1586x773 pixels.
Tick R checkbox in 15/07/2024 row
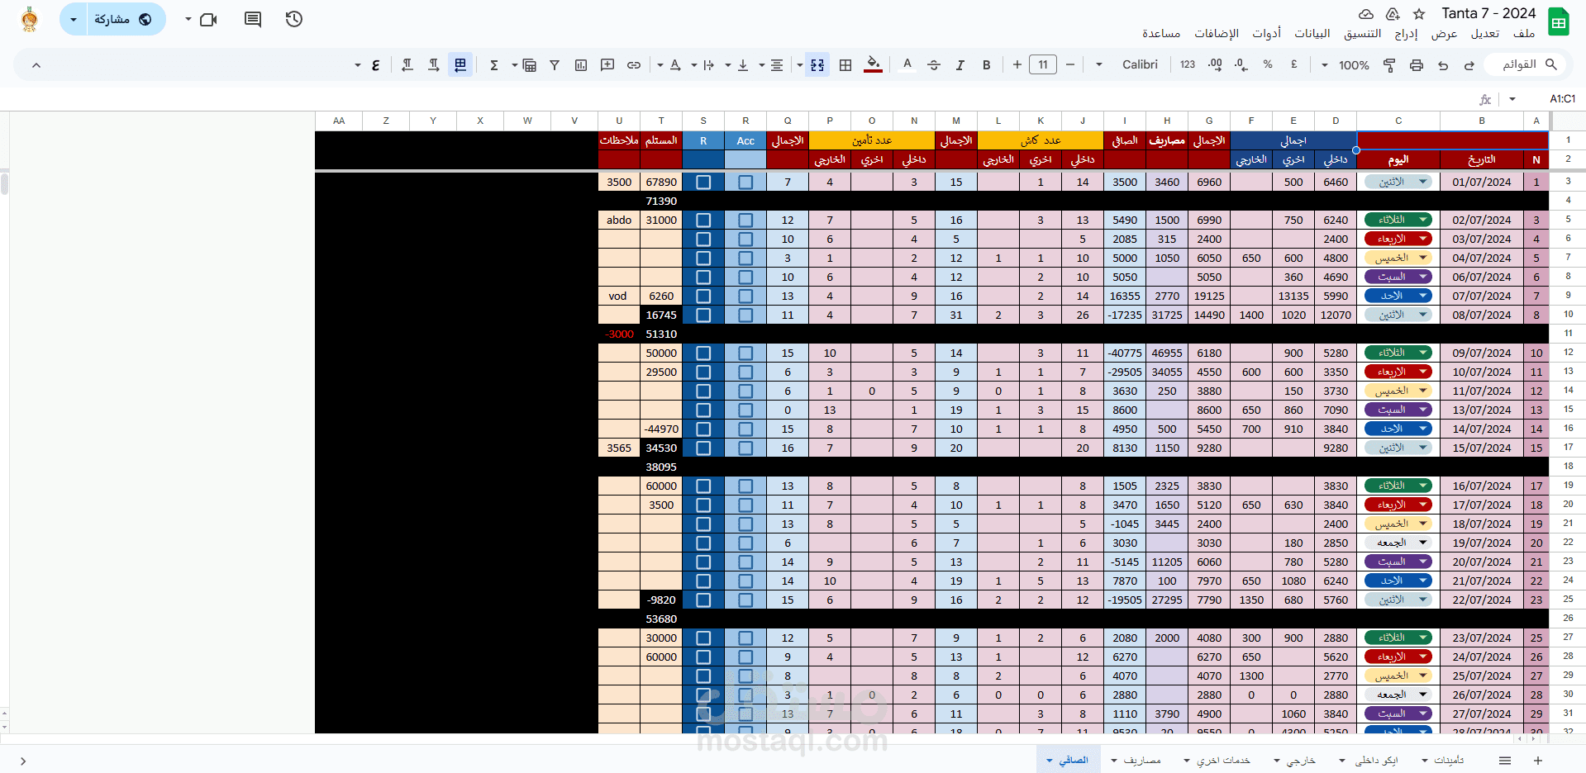pyautogui.click(x=703, y=448)
